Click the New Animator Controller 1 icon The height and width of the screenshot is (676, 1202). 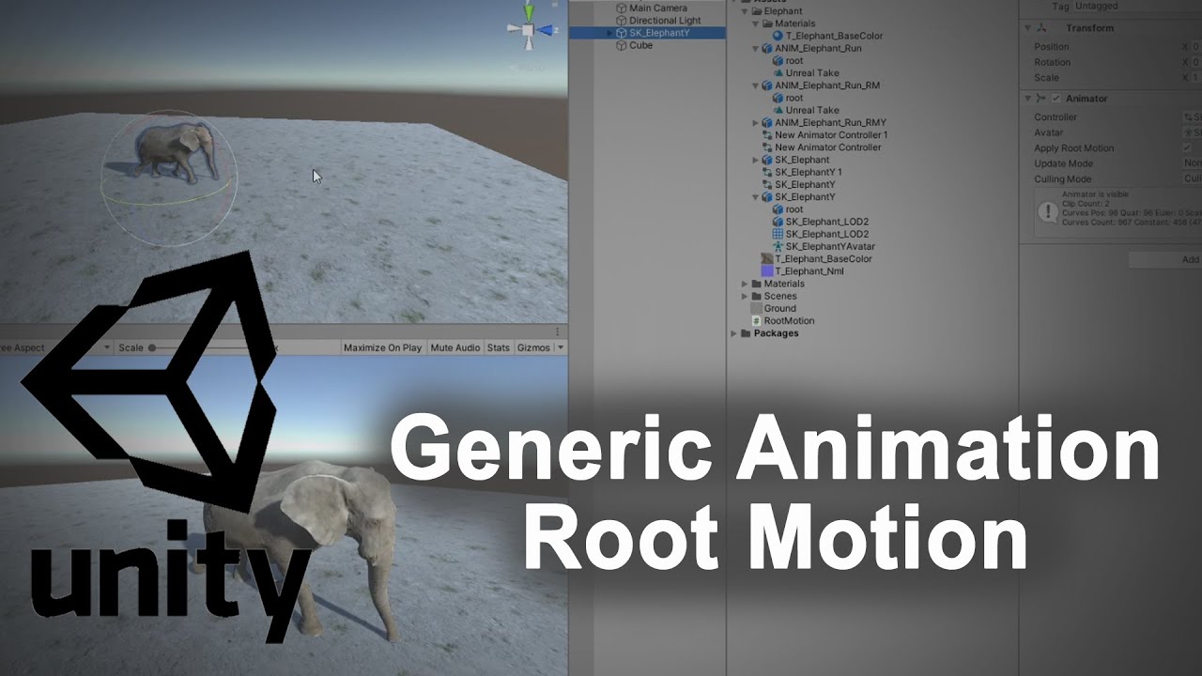tap(766, 135)
